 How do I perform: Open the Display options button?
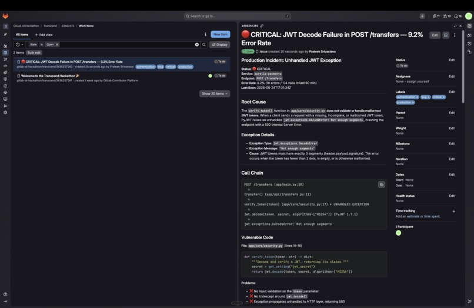click(x=219, y=45)
